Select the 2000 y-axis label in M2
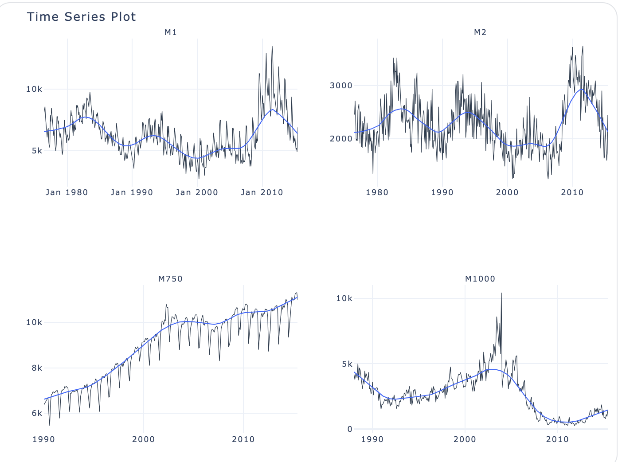This screenshot has width=618, height=462. (x=341, y=139)
